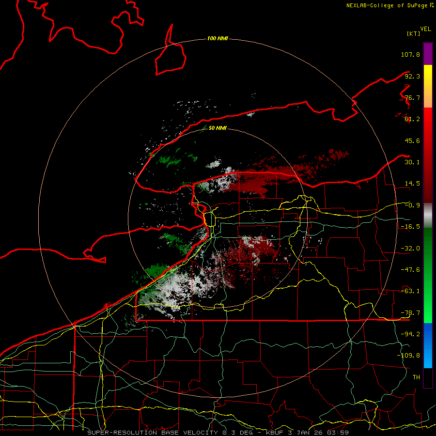The height and width of the screenshot is (436, 436).
Task: Click the [KT] units label
Action: coord(413,33)
